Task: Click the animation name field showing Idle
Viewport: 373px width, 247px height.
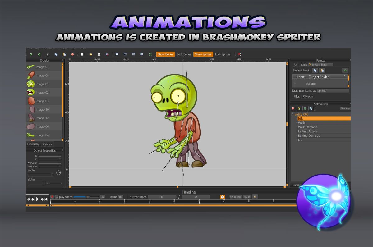Action: coord(121,197)
